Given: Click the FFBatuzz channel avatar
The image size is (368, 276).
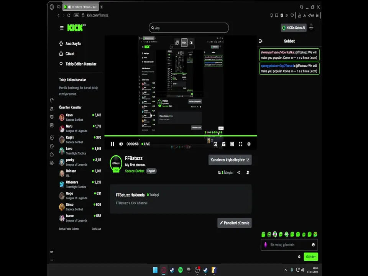Looking at the screenshot, I should (x=116, y=163).
